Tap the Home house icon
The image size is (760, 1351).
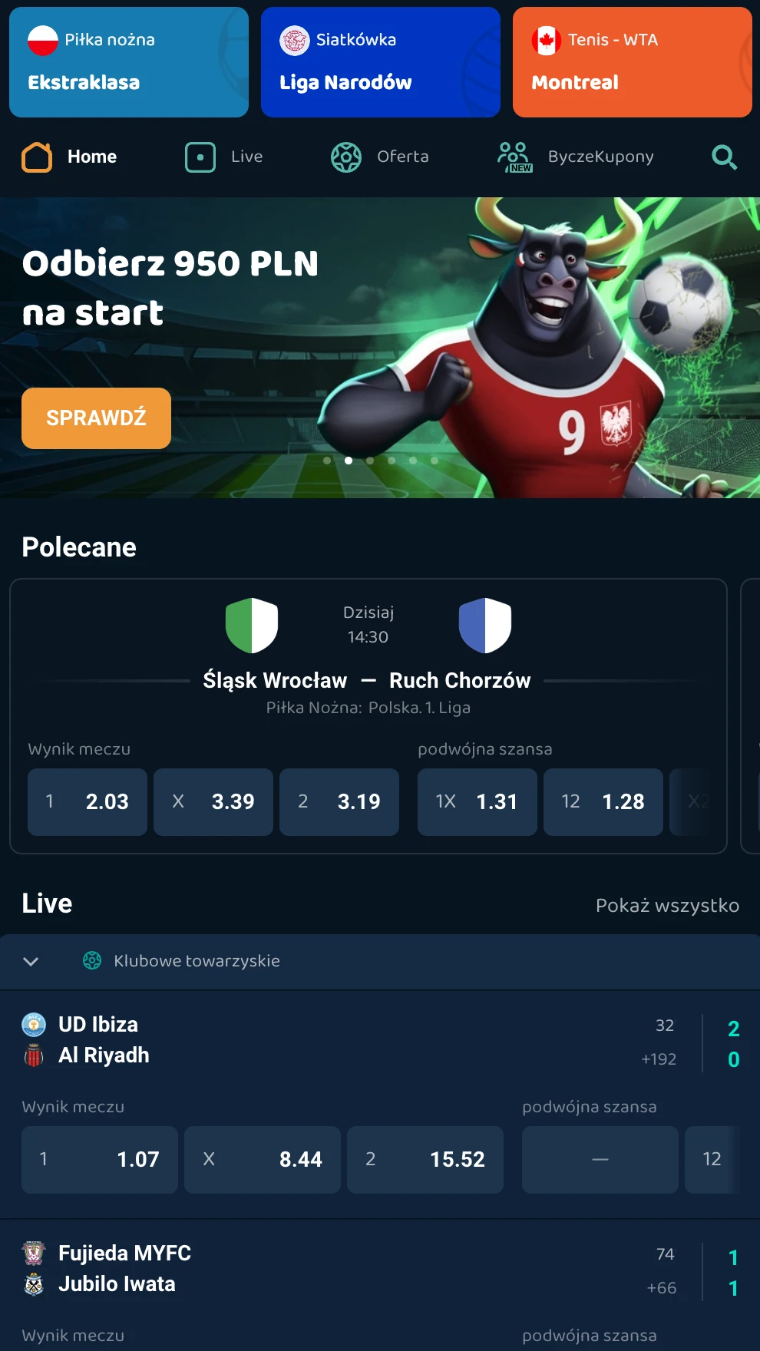(37, 157)
